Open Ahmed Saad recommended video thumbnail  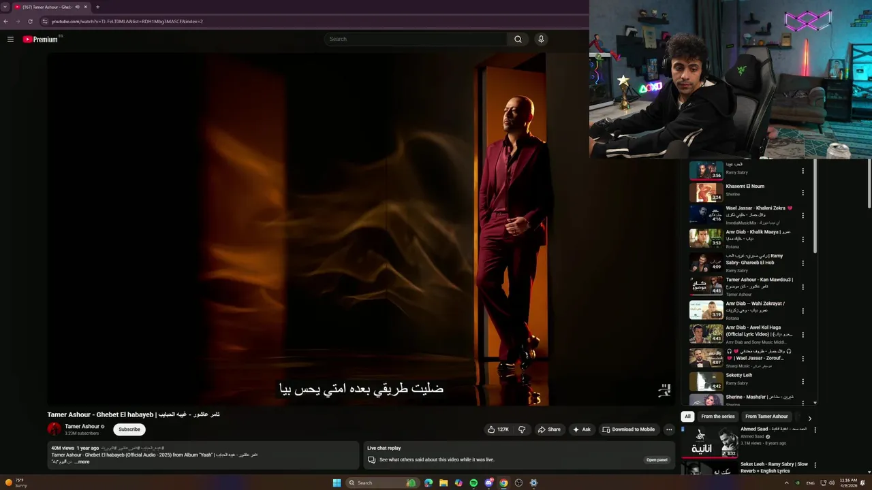(x=708, y=442)
